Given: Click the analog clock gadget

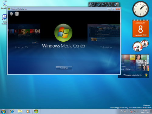Looking at the screenshot, I should [x=140, y=9].
